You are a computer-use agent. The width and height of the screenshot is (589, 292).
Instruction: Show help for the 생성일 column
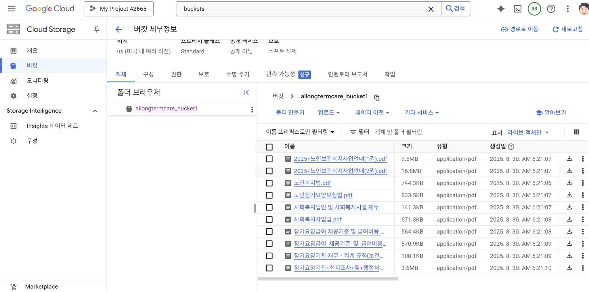click(511, 147)
